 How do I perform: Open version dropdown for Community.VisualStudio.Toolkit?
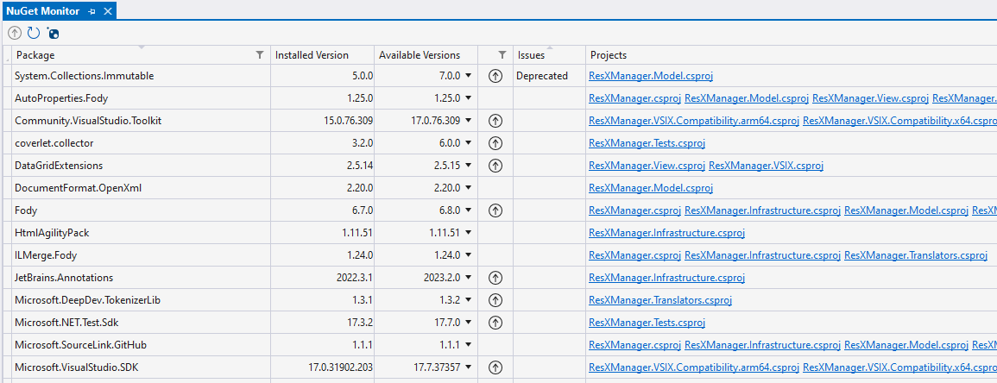(x=469, y=121)
